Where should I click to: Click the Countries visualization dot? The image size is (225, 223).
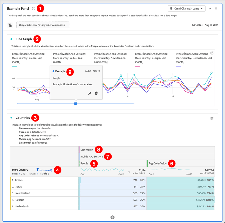11,118
